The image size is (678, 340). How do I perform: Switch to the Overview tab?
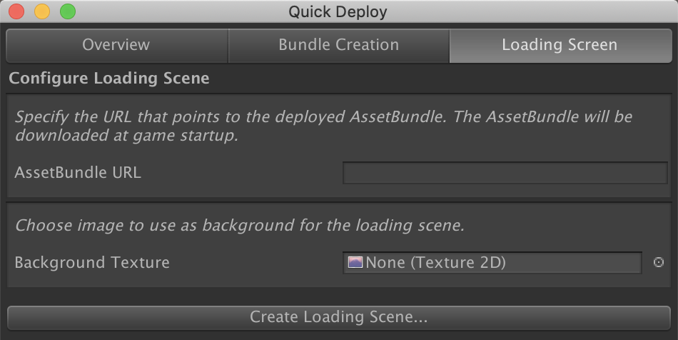pyautogui.click(x=116, y=45)
